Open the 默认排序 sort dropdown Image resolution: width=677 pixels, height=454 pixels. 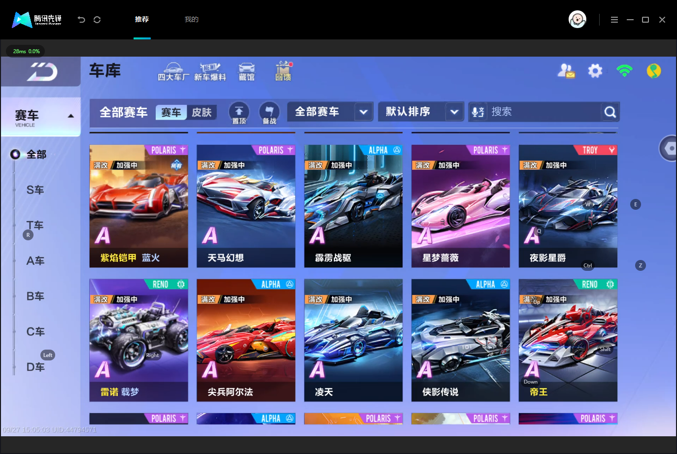(x=421, y=112)
